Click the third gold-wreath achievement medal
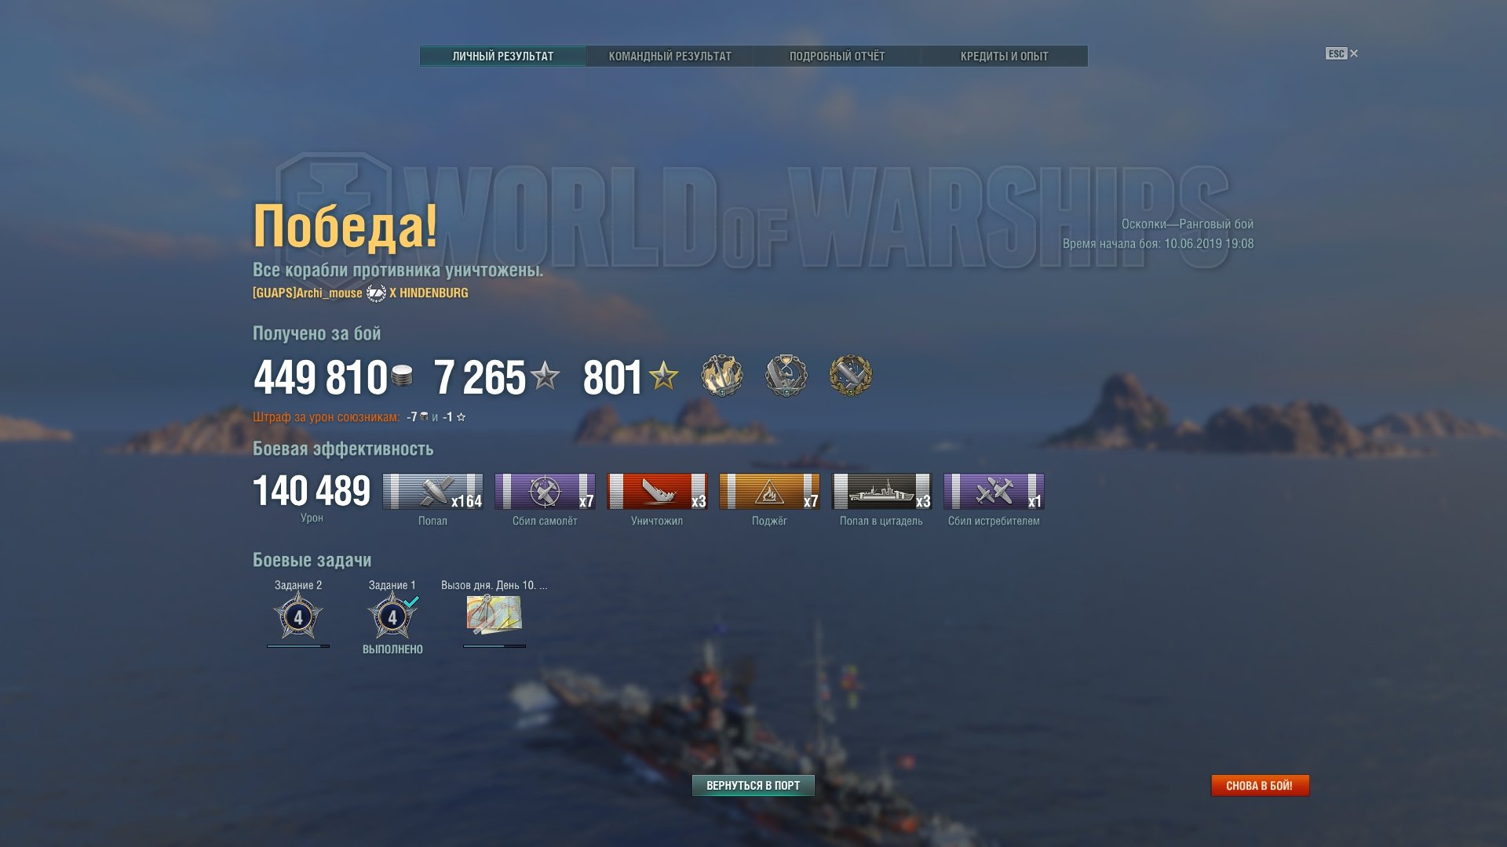The width and height of the screenshot is (1507, 847). point(850,375)
